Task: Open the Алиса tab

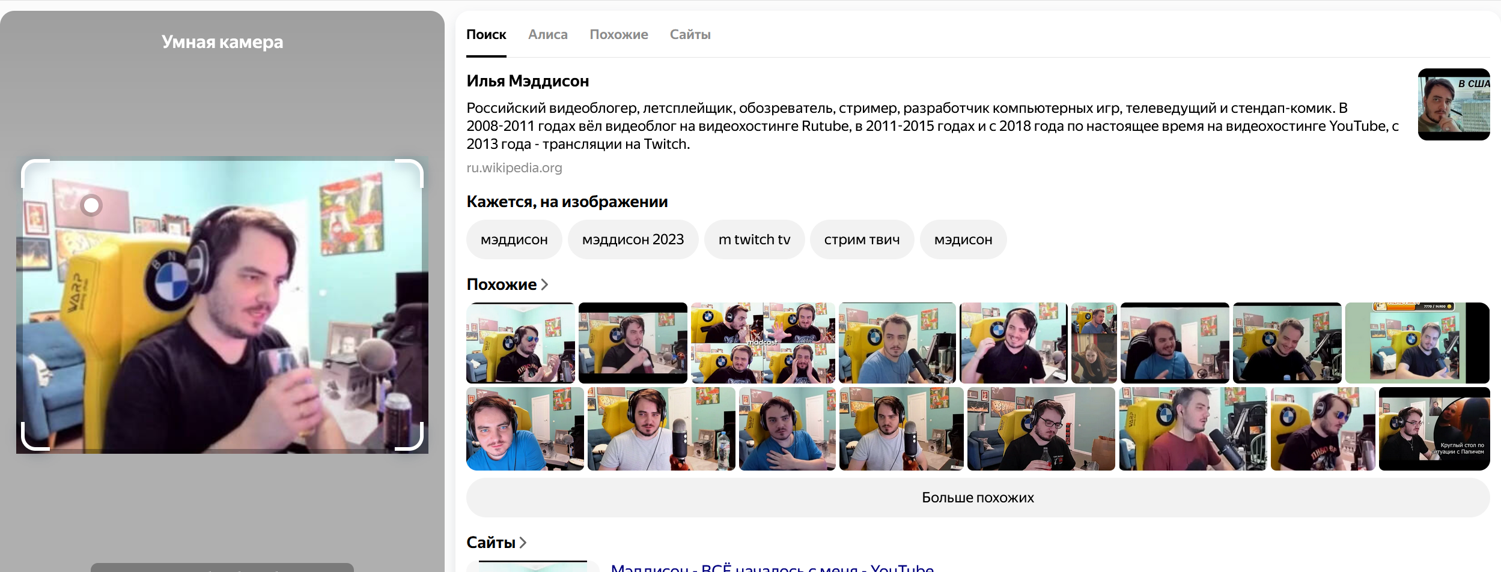Action: (548, 35)
